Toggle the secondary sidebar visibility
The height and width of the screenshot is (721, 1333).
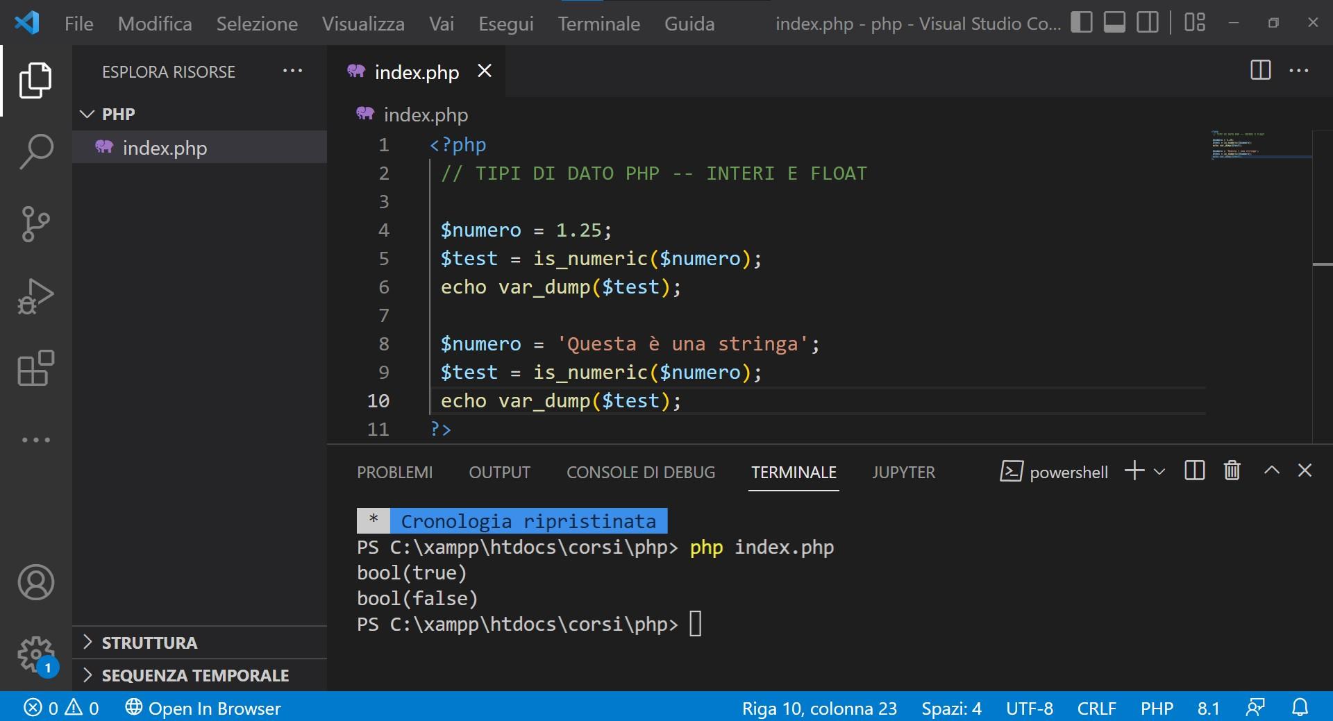pyautogui.click(x=1148, y=23)
